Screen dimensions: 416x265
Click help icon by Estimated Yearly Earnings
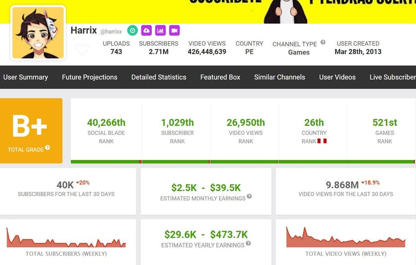coord(248,243)
